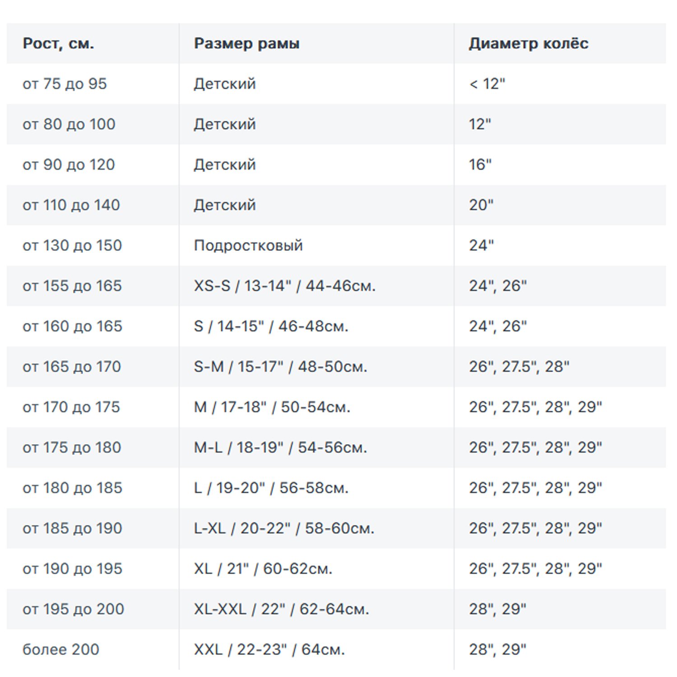
Task: Click 'XL-XXL / 22" / 62-64см.' cell
Action: pyautogui.click(x=316, y=609)
